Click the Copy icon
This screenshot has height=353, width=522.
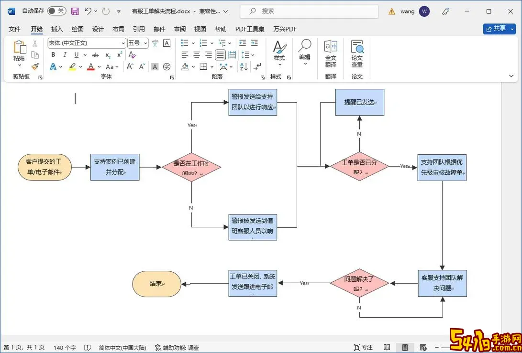coord(35,55)
